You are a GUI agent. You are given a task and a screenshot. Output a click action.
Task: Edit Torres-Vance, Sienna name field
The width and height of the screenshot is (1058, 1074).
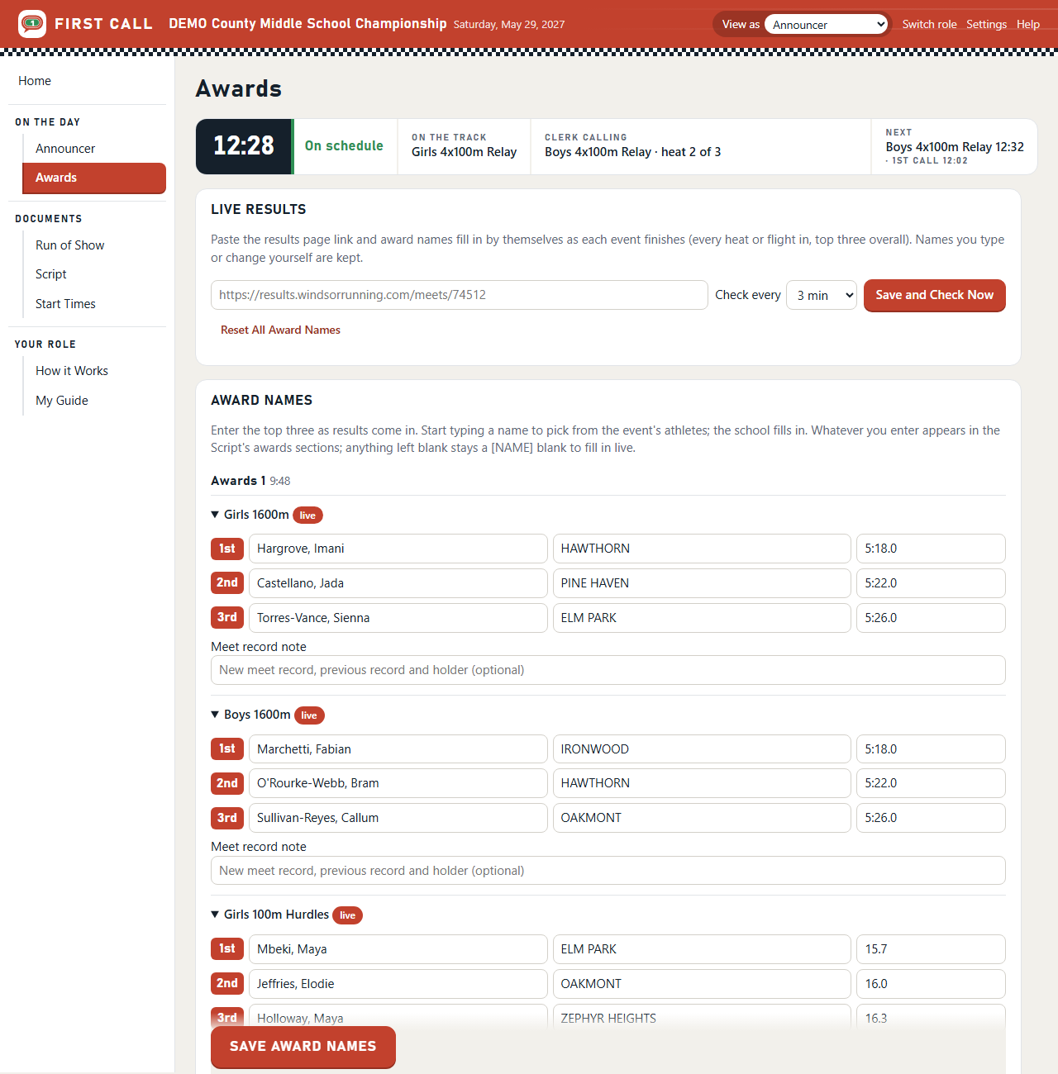tap(398, 618)
